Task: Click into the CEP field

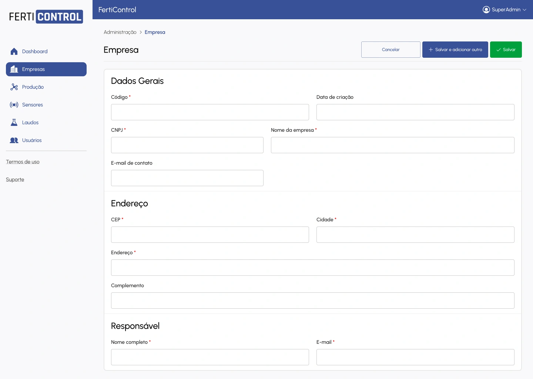Action: coord(210,235)
